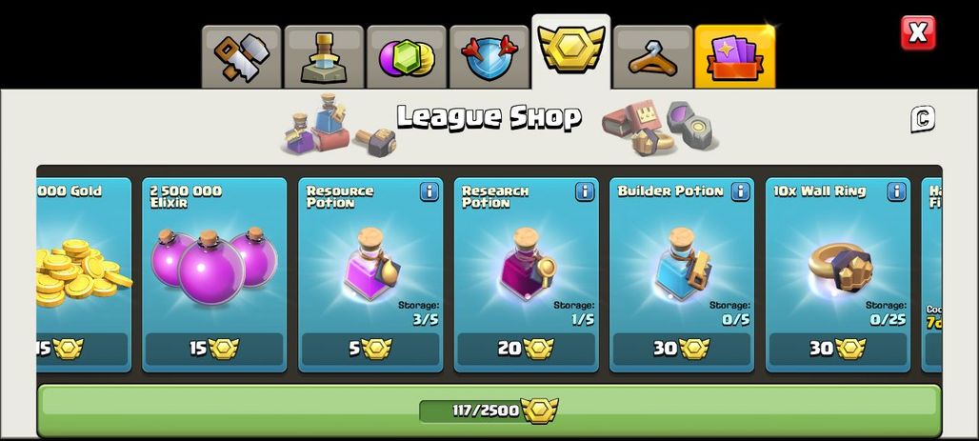The image size is (979, 441).
Task: Buy Builder Potion for 30 medals
Action: (682, 349)
